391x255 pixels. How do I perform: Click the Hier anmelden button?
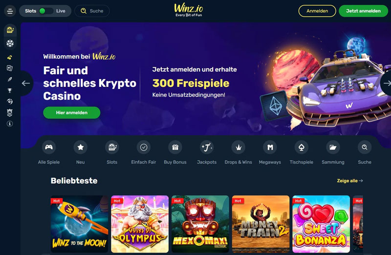[72, 113]
